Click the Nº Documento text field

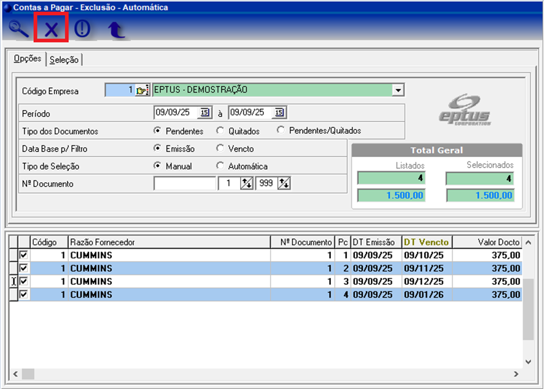(x=185, y=183)
